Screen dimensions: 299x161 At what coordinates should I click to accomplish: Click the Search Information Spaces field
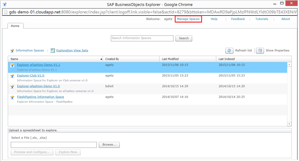[x=142, y=38]
